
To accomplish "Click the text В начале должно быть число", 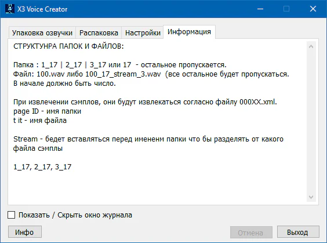I will (64, 84).
